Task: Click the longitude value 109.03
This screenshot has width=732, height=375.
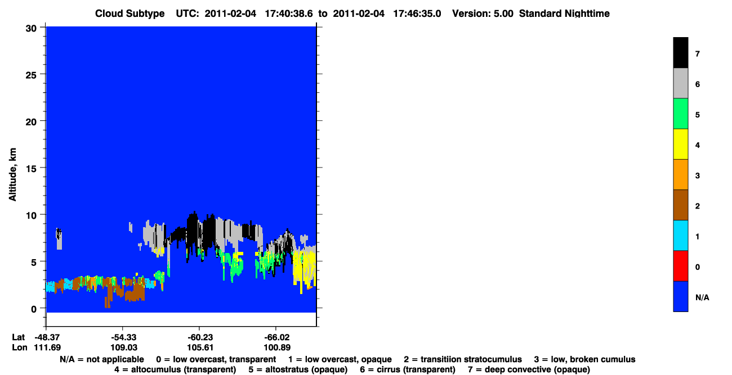Action: [123, 347]
